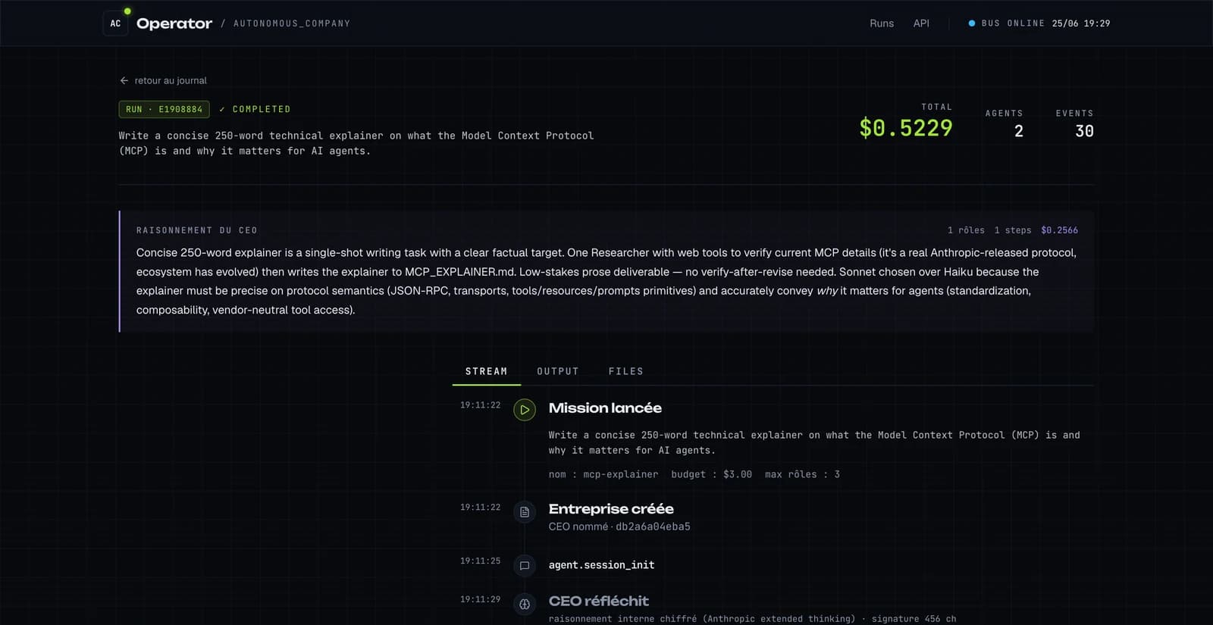Image resolution: width=1213 pixels, height=625 pixels.
Task: Click the 1 rôles label
Action: pyautogui.click(x=966, y=230)
